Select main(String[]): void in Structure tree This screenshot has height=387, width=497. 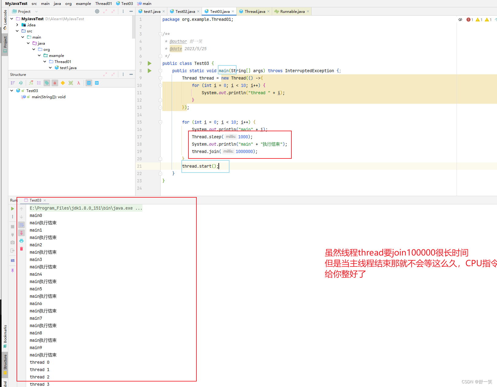point(48,97)
